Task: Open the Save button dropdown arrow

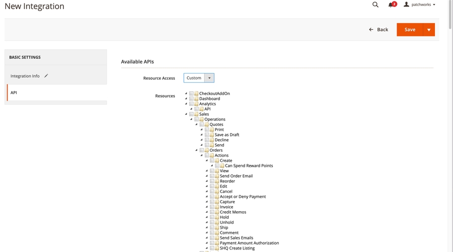Action: 429,30
